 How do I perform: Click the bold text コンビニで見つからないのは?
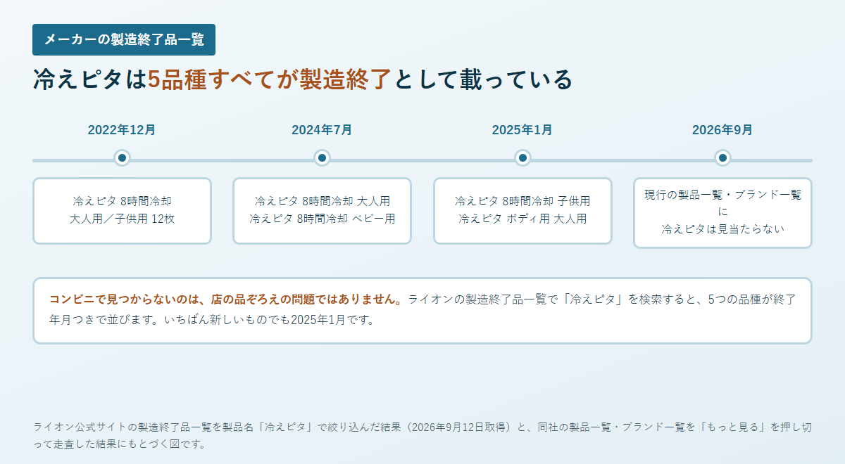(123, 299)
